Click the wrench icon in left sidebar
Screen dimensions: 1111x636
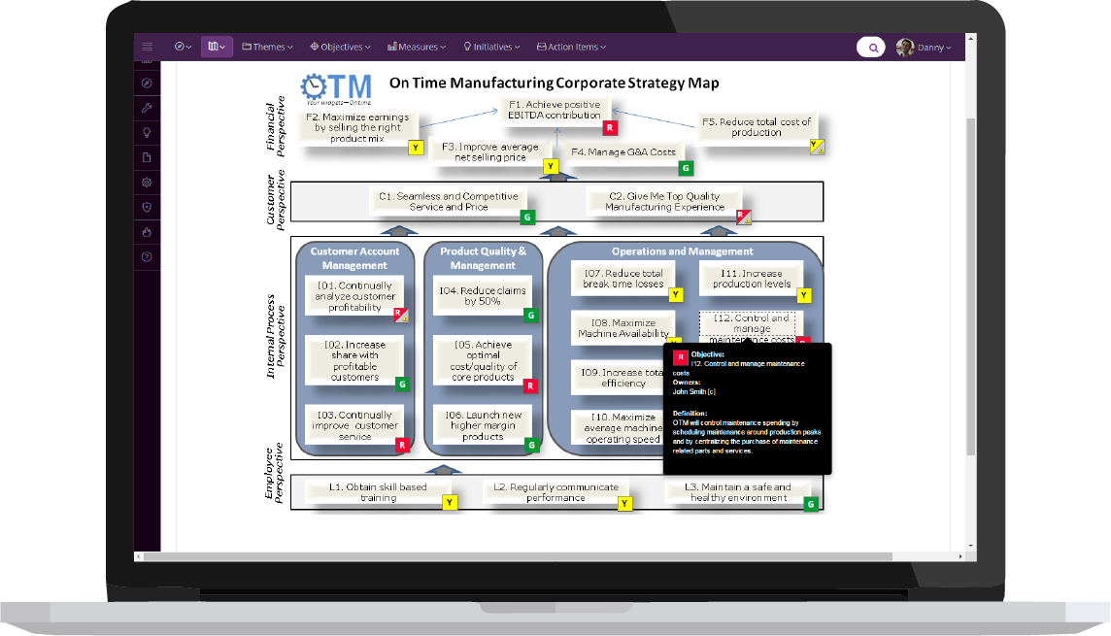click(x=147, y=108)
